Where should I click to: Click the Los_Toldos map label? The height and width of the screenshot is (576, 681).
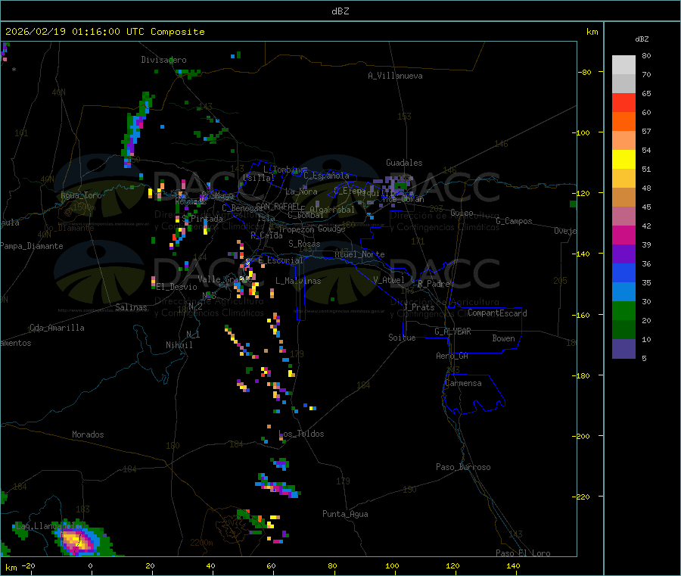301,434
